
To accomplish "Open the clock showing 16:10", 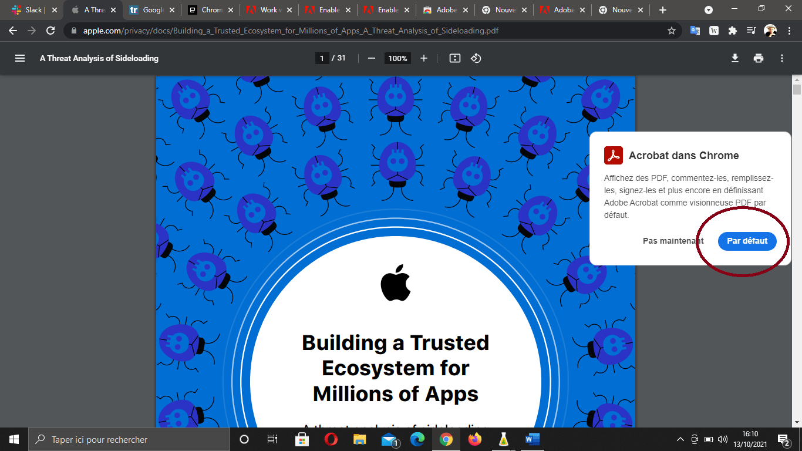I will [750, 439].
